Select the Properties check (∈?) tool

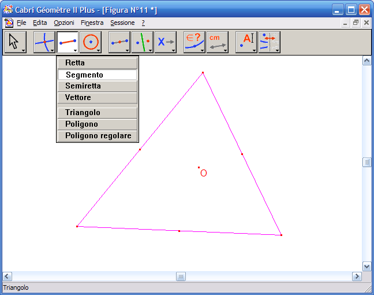[195, 42]
